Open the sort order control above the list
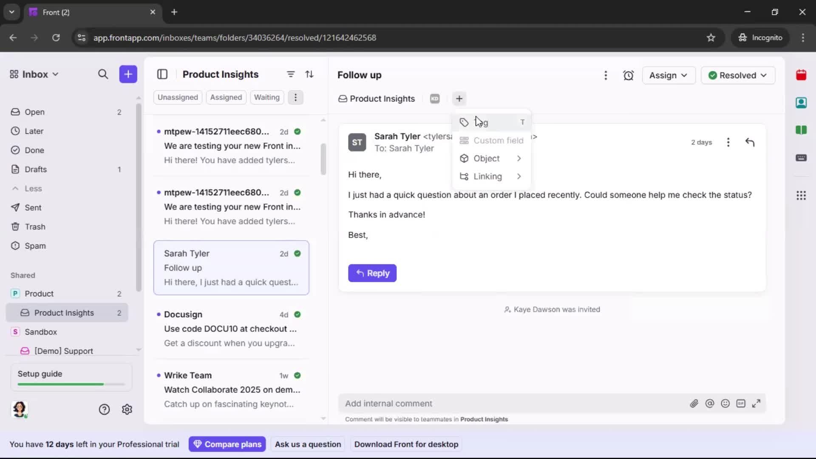 [x=310, y=74]
